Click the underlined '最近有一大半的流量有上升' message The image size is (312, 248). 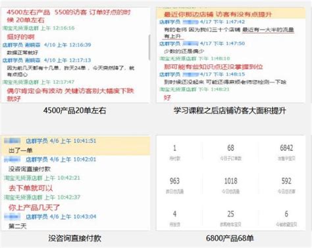[x=229, y=33]
